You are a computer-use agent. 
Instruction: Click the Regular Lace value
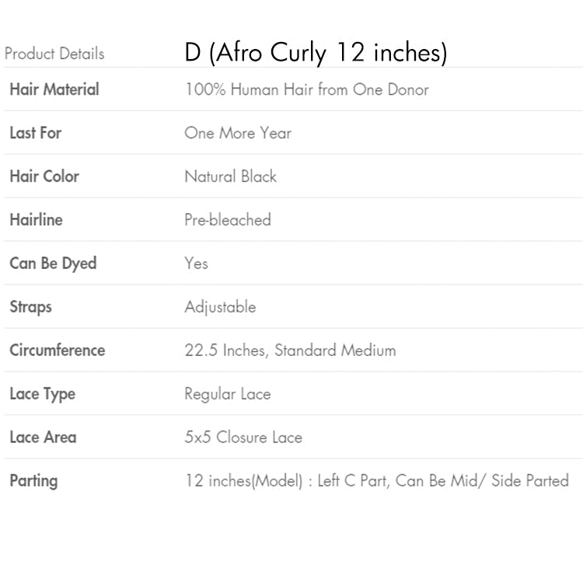tap(228, 394)
